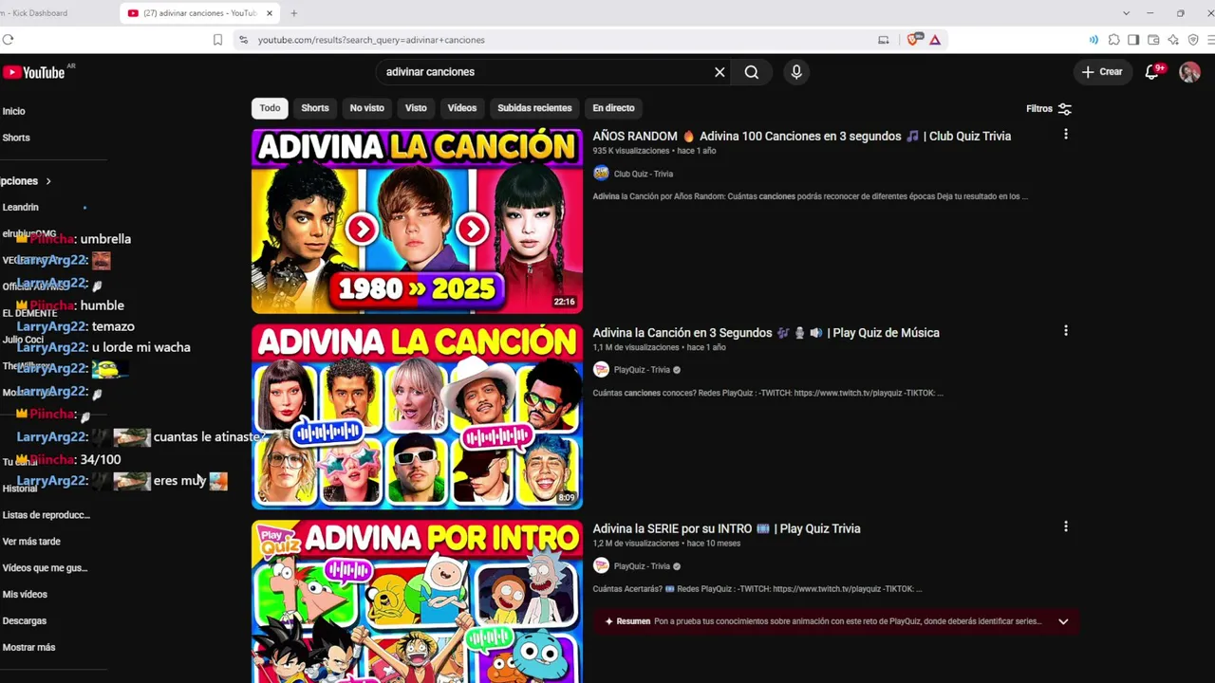Click the blue sound-wave icon in the browser toolbar

1093,40
